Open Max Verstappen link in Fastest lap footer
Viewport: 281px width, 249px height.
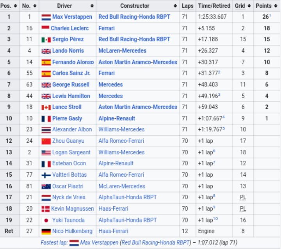99,242
